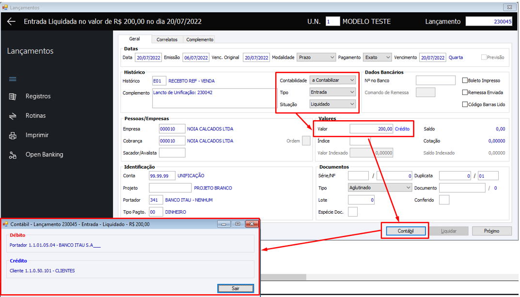Screen dimensions: 520x297
Task: Click the Sacador/Avalista field
Action: 172,153
